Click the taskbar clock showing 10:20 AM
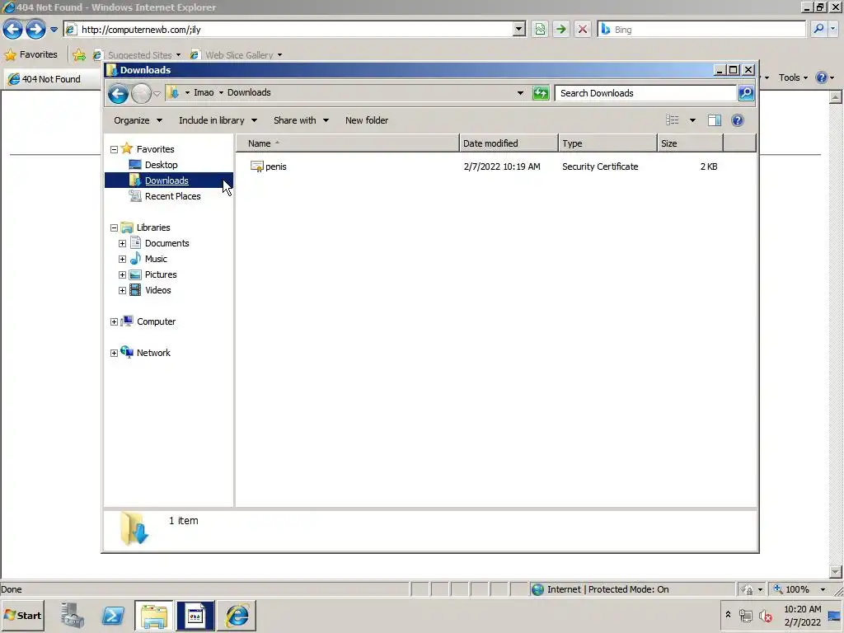Viewport: 844px width, 633px height. [802, 616]
